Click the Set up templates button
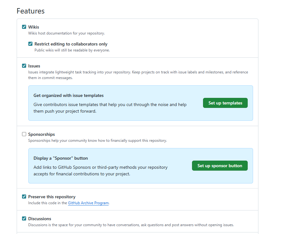Viewport: 288px width, 234px height. click(x=225, y=103)
